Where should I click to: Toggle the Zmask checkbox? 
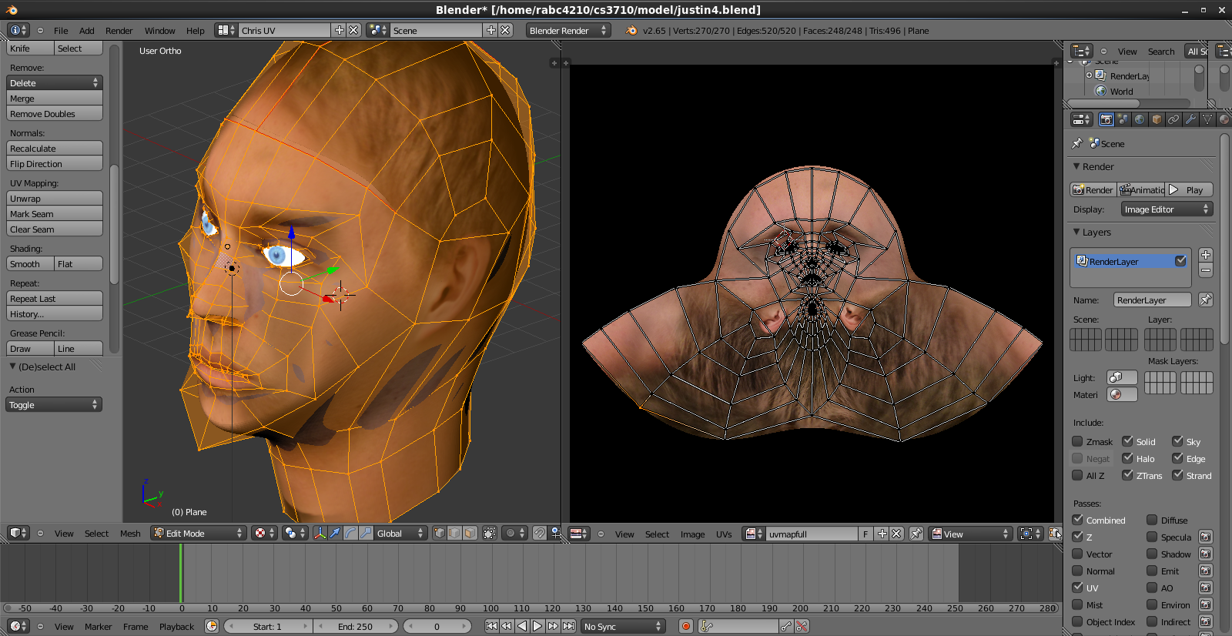(x=1078, y=441)
